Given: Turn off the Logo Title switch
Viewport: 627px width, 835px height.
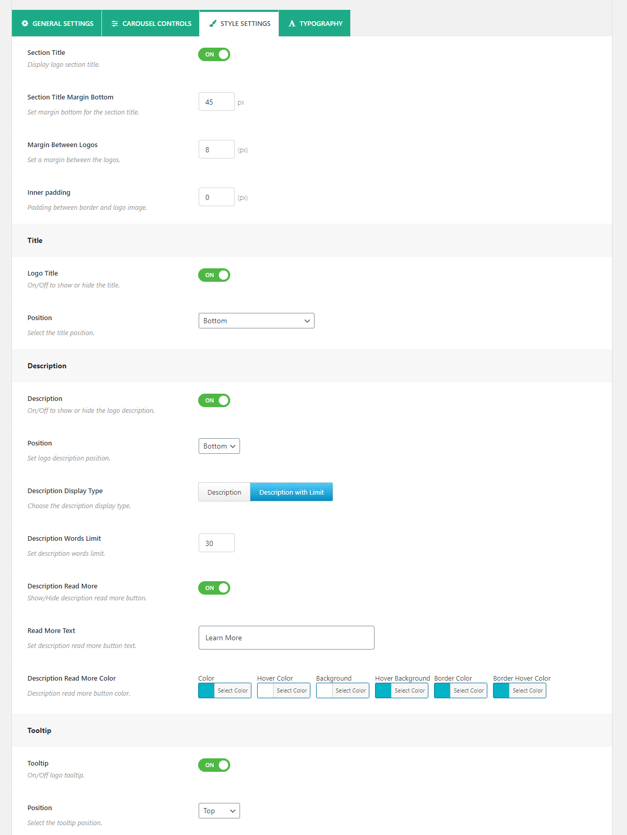Looking at the screenshot, I should click(214, 275).
